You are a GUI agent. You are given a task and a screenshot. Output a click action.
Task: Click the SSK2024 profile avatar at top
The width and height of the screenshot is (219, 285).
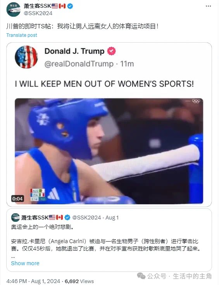pos(13,9)
